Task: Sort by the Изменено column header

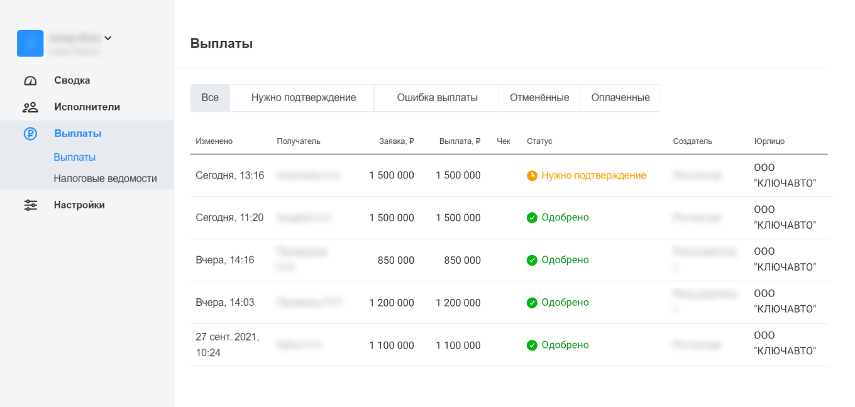Action: (214, 141)
